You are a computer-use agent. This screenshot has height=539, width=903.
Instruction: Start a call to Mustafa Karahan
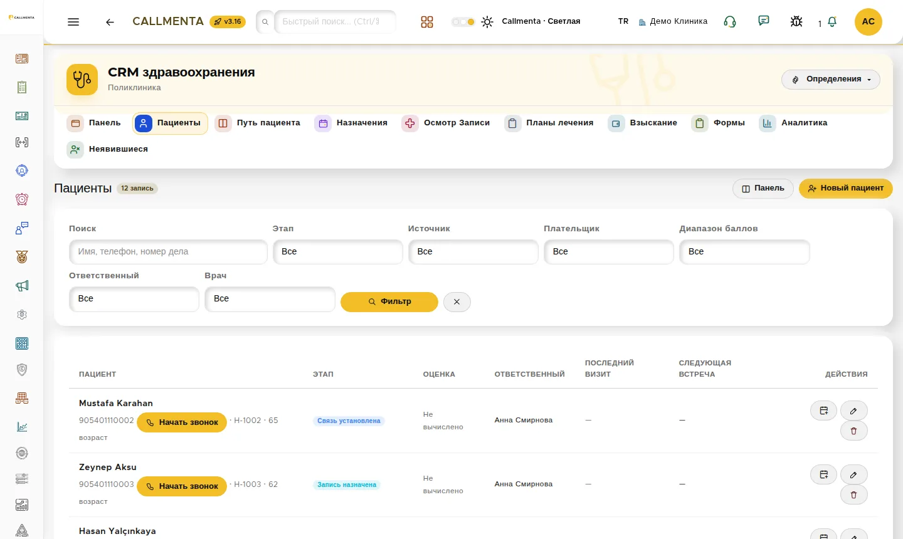click(x=182, y=422)
